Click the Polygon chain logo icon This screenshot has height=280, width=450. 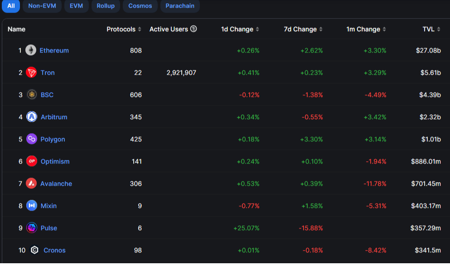32,139
